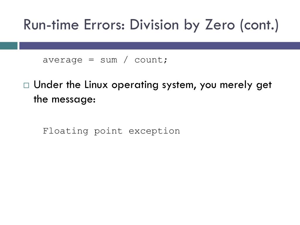
Task: Click the word 'Under' in bullet text
Action: coord(48,84)
